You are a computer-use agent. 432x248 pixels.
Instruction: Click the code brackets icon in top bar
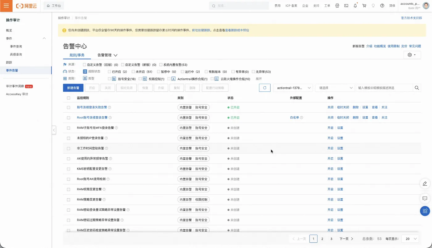pos(337,6)
